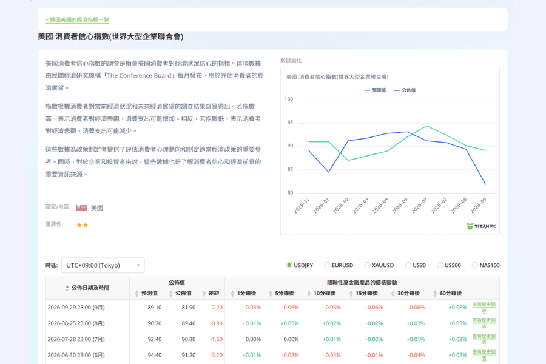
Task: Select the EURUSD radio button
Action: pyautogui.click(x=326, y=265)
